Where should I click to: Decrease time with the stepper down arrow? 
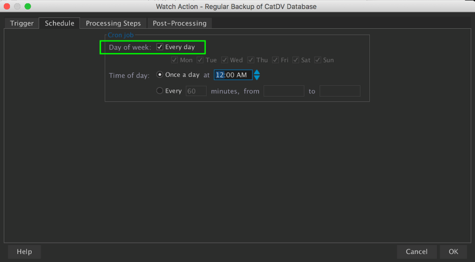pyautogui.click(x=257, y=77)
